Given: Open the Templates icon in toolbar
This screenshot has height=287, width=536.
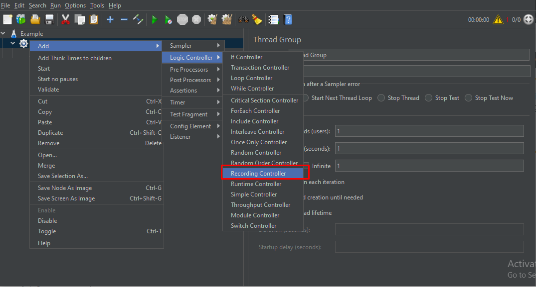Looking at the screenshot, I should pyautogui.click(x=21, y=19).
